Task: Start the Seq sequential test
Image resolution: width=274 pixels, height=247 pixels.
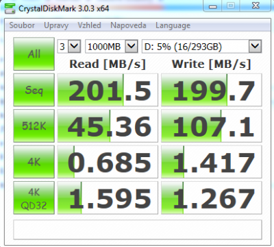Action: pyautogui.click(x=34, y=90)
